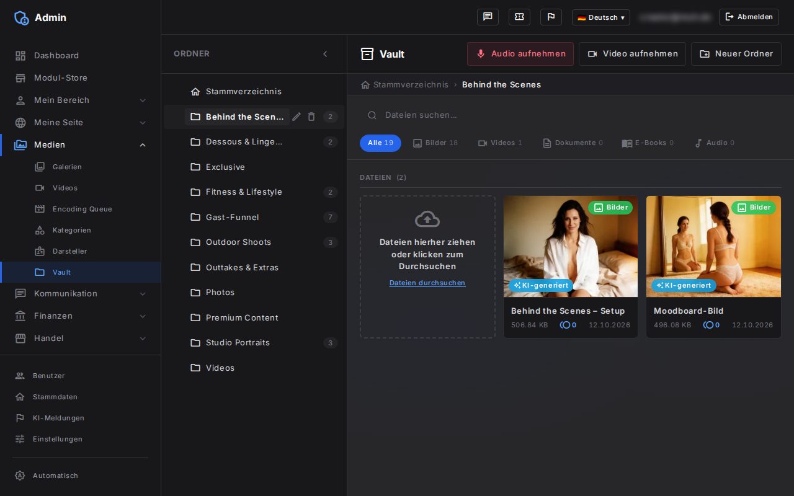Expand the Handel menu
This screenshot has width=794, height=496.
pos(81,338)
